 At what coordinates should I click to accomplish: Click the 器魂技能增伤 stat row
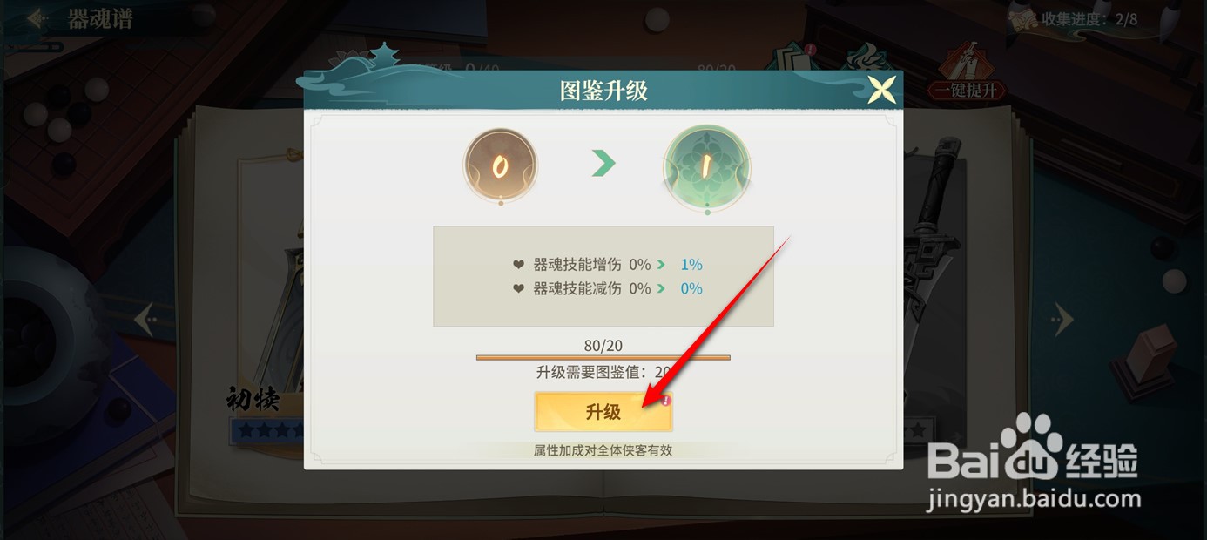point(607,264)
